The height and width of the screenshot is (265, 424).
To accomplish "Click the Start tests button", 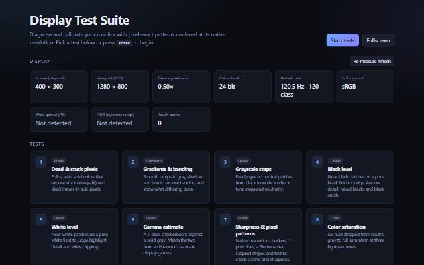I will click(343, 40).
